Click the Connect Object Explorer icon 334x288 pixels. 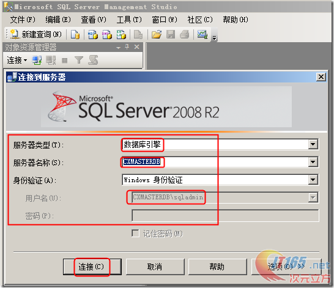[37, 61]
